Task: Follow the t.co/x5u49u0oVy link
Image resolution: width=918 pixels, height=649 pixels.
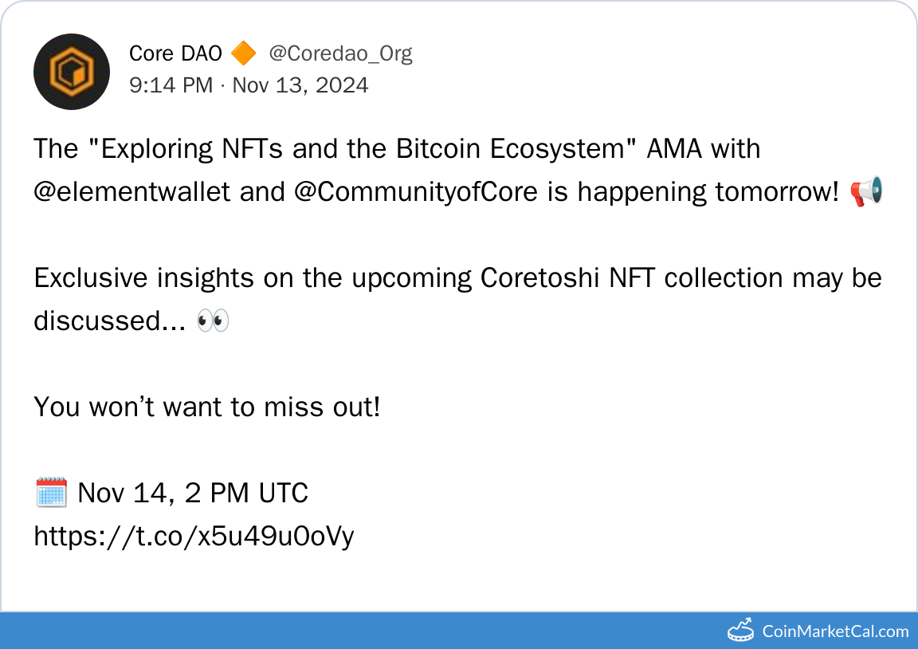Action: [194, 537]
